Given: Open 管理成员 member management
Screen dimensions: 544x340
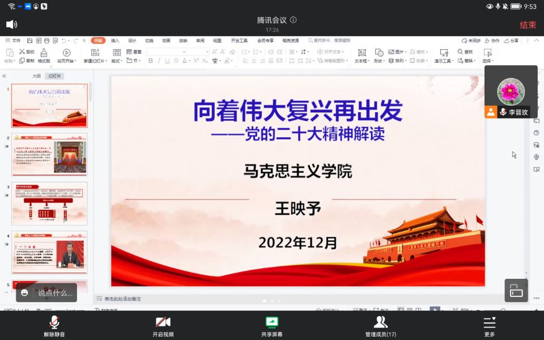Looking at the screenshot, I should 381,326.
